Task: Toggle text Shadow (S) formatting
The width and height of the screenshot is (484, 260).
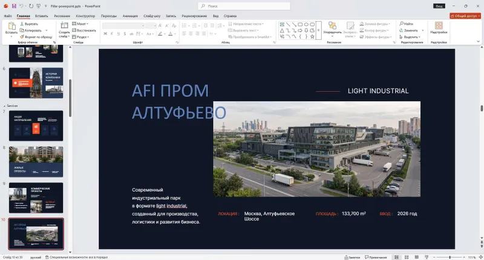Action: 125,34
